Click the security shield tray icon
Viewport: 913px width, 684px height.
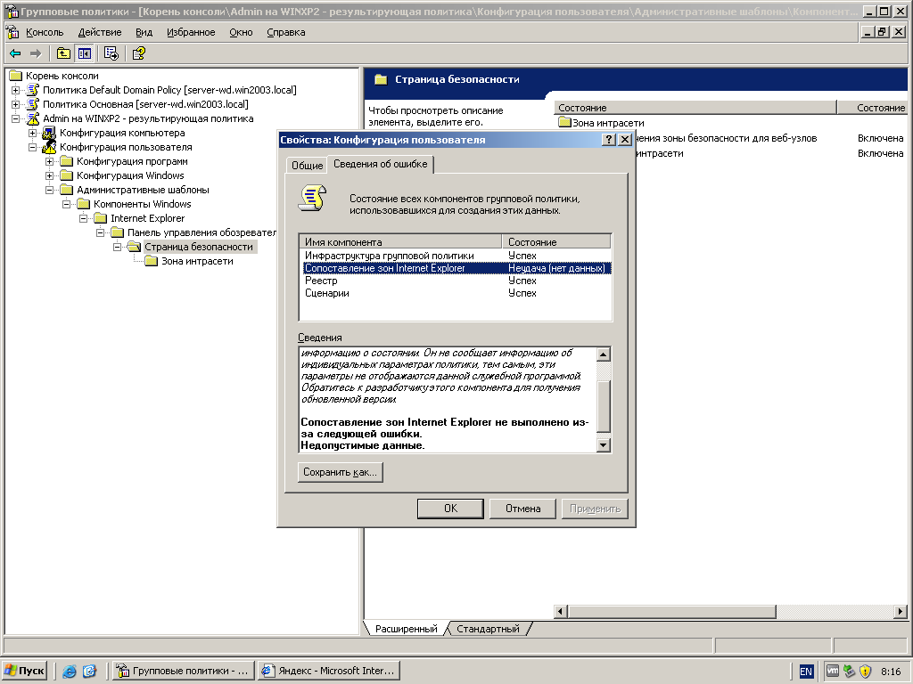[865, 672]
